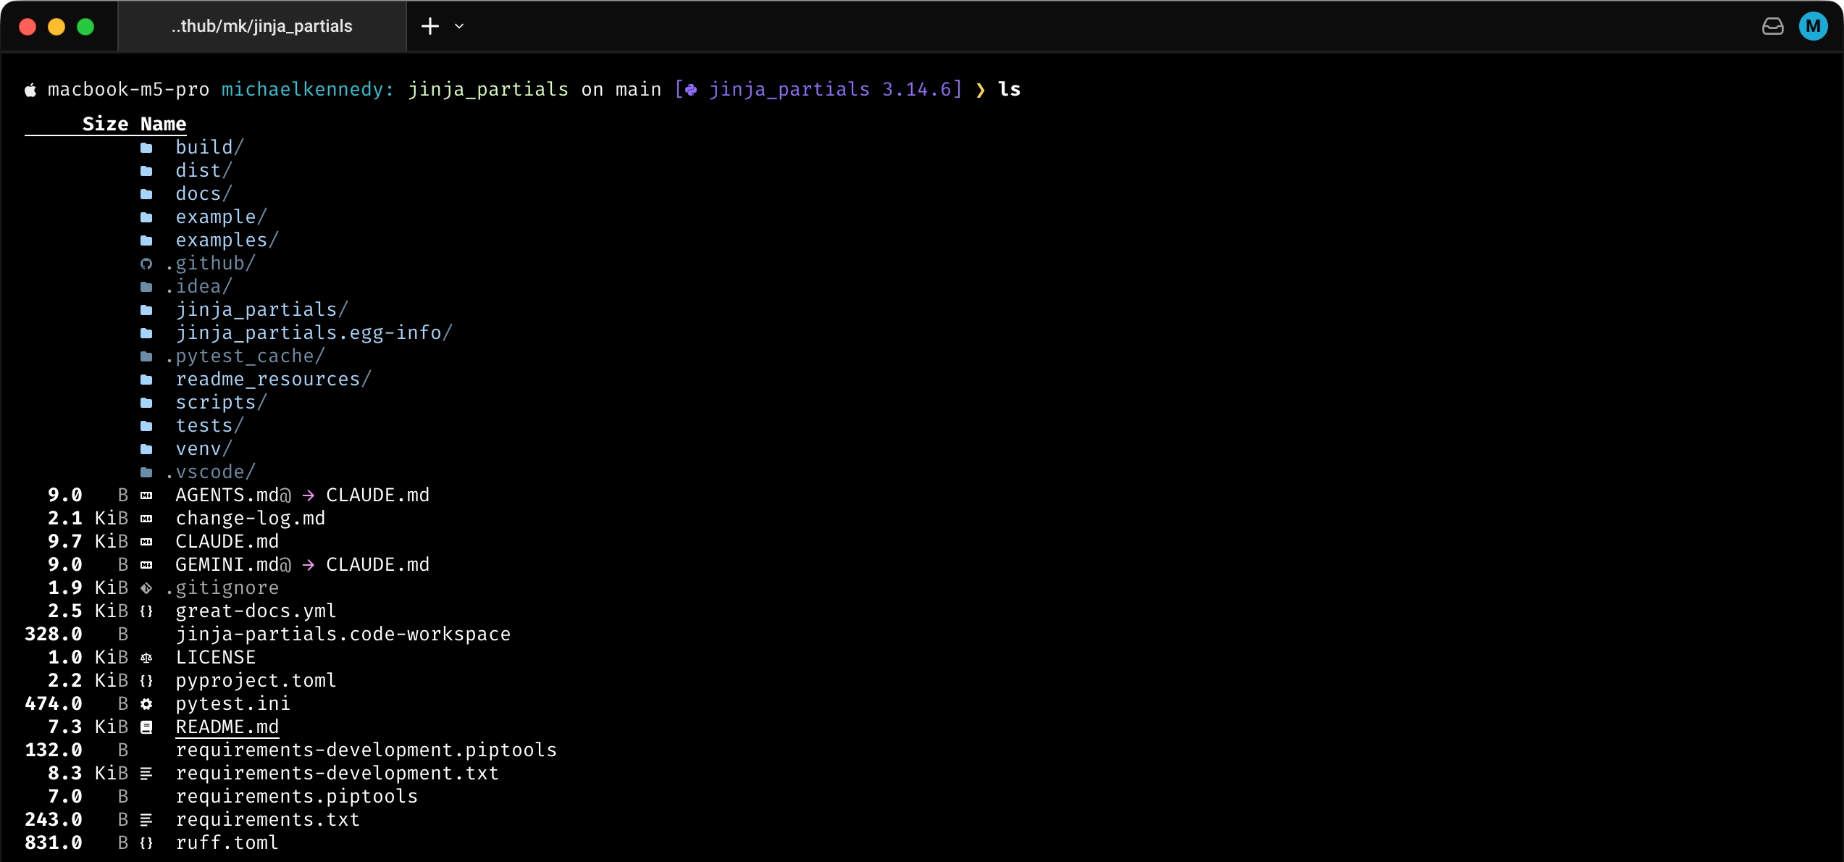Click the folder icon beside venv/
The width and height of the screenshot is (1844, 862).
[146, 449]
